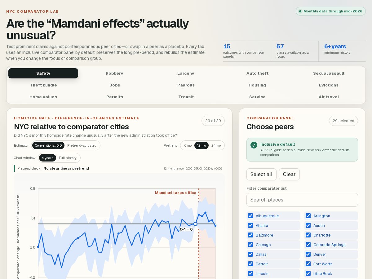The width and height of the screenshot is (372, 279).
Task: Switch to the Transit tab
Action: coord(186,97)
